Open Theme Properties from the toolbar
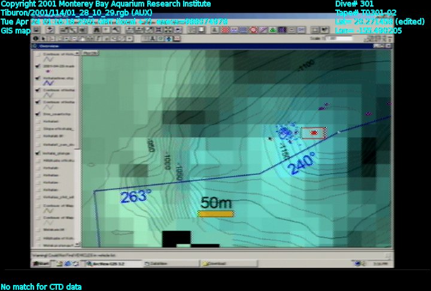Viewport: 431px width, 291px height. 64,30
